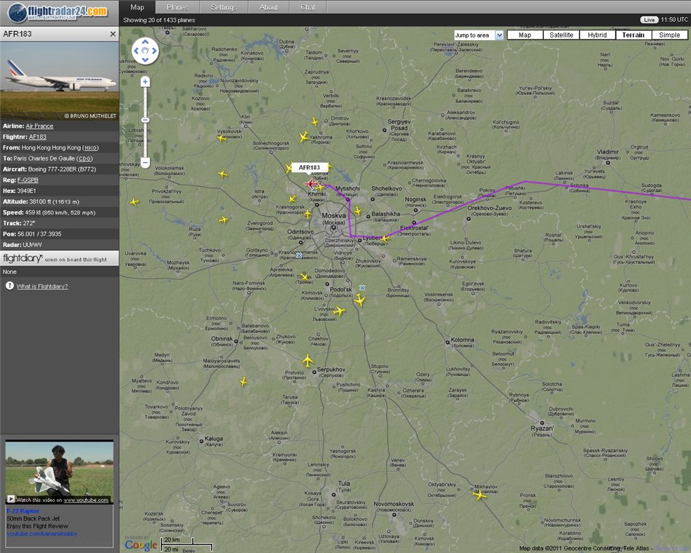This screenshot has width=691, height=553.
Task: Pan the map left with arrow control
Action: tap(136, 50)
